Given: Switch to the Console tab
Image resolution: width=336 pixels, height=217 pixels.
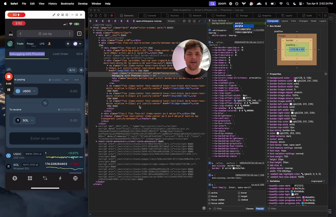Looking at the screenshot, I should [150, 15].
